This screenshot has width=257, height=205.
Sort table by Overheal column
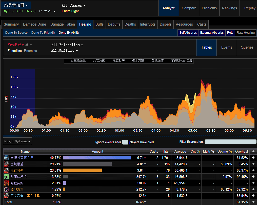(242, 151)
